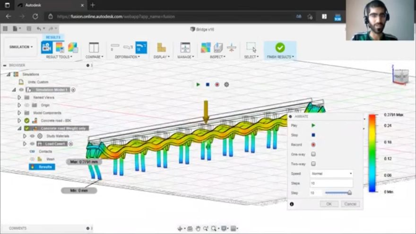
Task: Expand the Named Views folder
Action: point(19,97)
